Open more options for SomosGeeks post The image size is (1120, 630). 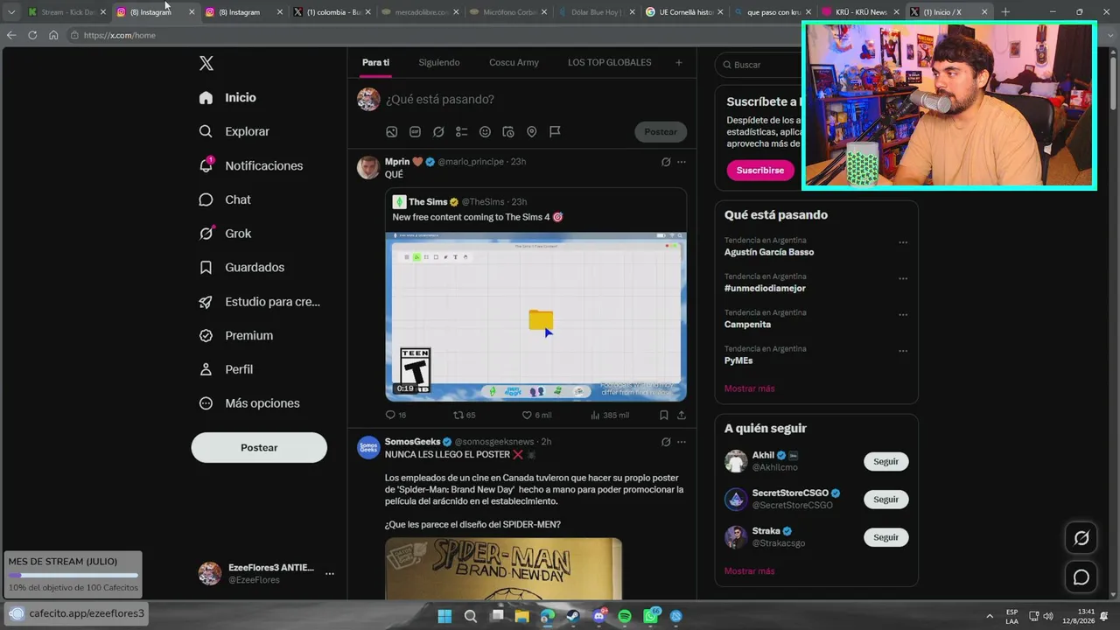(682, 442)
